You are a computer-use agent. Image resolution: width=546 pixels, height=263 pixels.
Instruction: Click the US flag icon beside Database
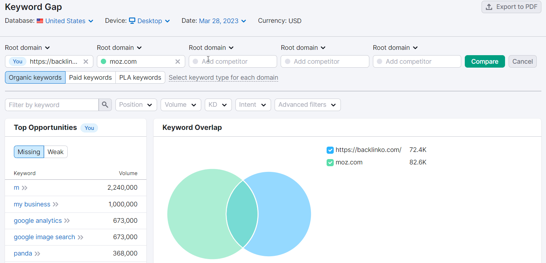click(x=40, y=21)
